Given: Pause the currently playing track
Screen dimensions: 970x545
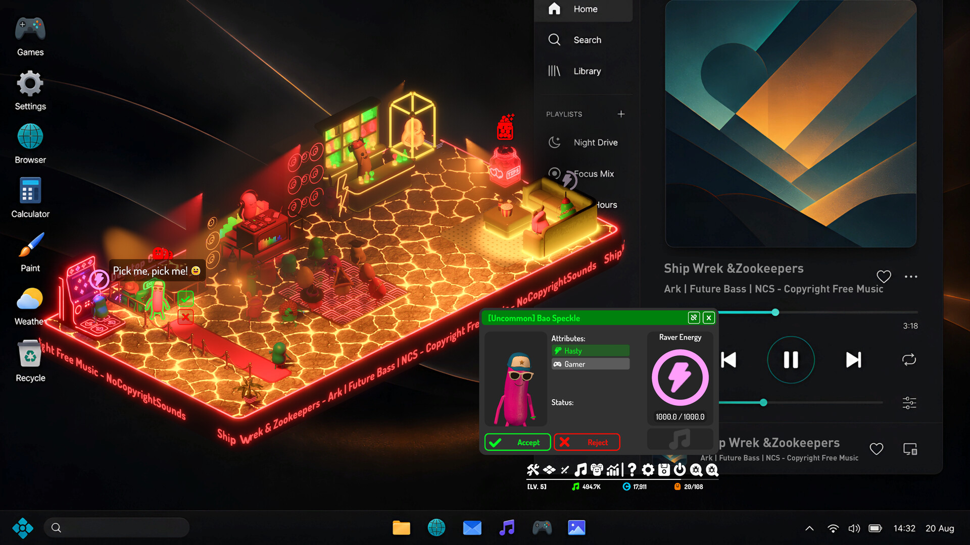Looking at the screenshot, I should [x=791, y=360].
